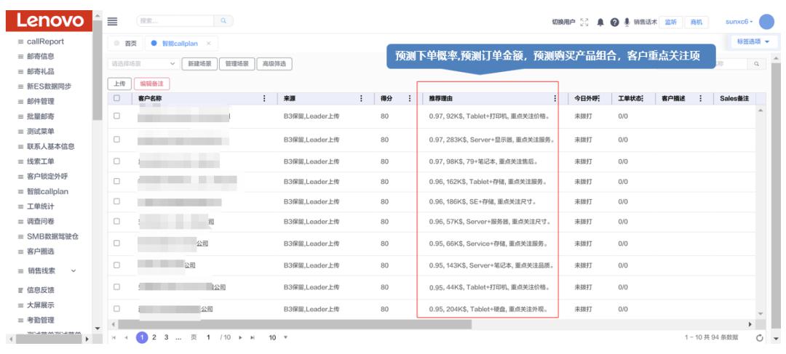Click the 新建场景 button
786x354 pixels.
click(x=199, y=64)
